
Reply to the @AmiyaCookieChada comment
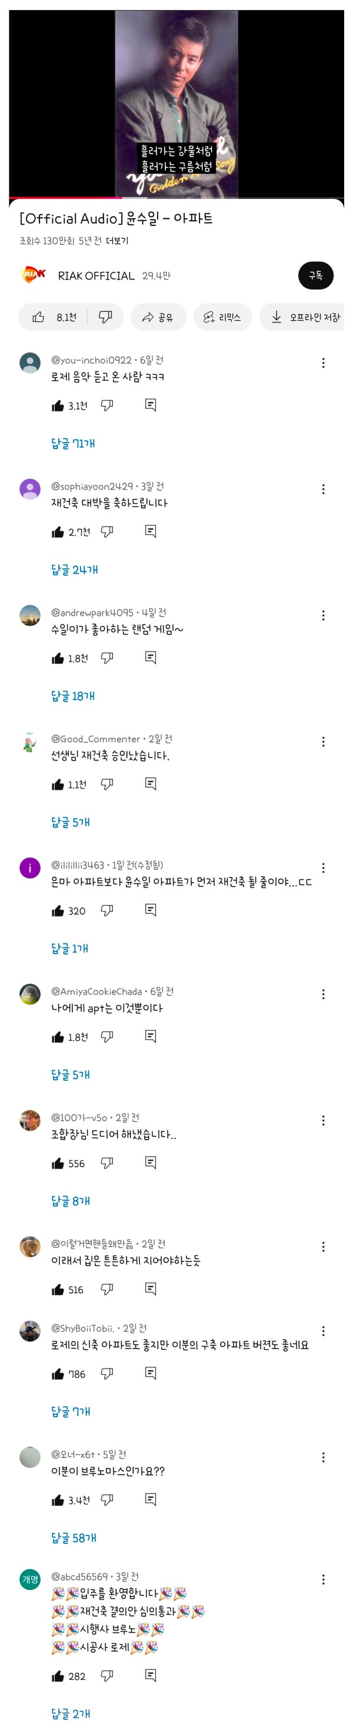pyautogui.click(x=151, y=1037)
